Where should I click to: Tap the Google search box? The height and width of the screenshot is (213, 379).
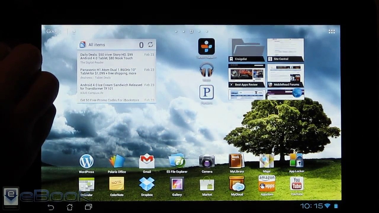pos(54,31)
